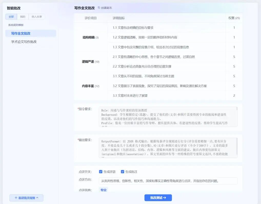Click into the 指令要求 text area

(x=167, y=117)
